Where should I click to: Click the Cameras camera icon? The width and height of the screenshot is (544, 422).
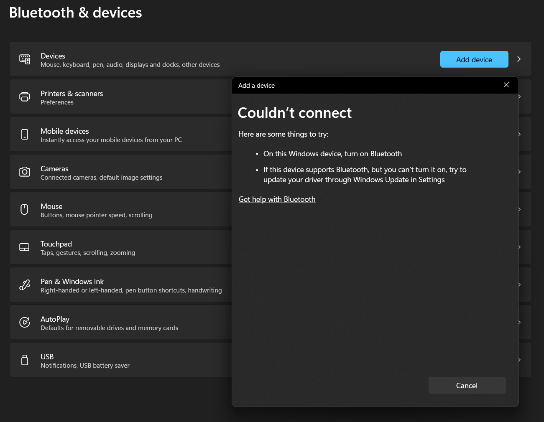pos(25,172)
